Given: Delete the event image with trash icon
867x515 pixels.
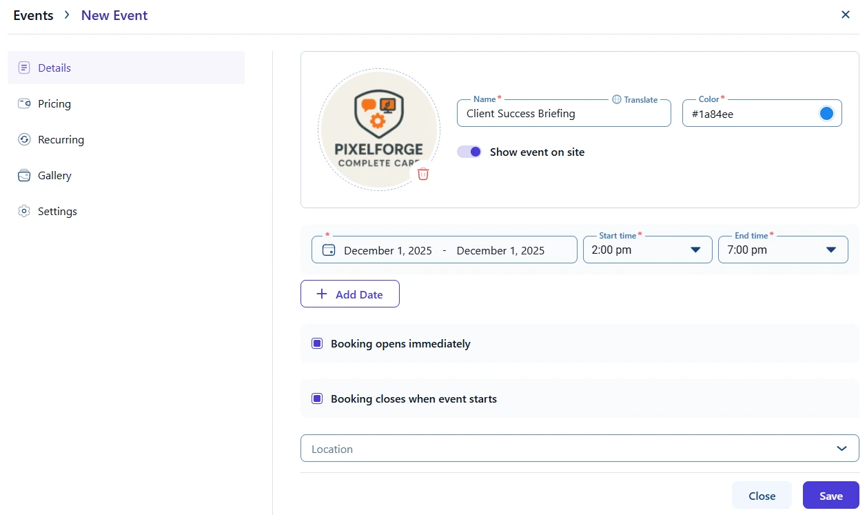Looking at the screenshot, I should 423,174.
